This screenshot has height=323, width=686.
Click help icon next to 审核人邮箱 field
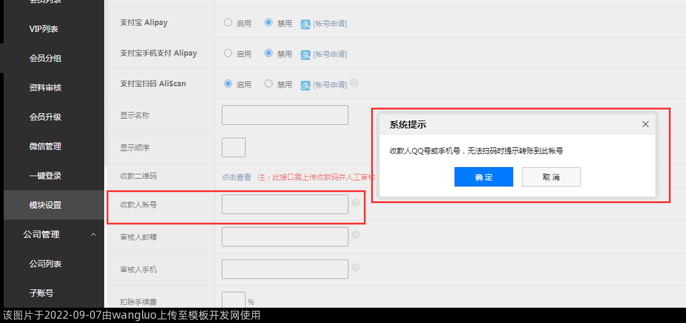[356, 235]
